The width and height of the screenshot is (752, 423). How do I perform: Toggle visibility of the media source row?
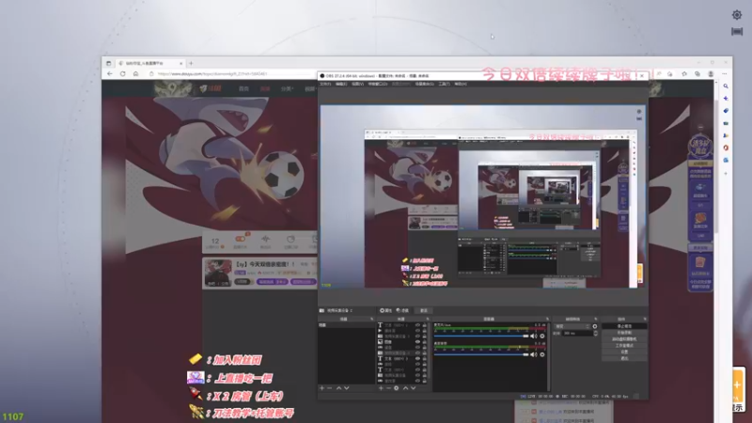pyautogui.click(x=417, y=331)
